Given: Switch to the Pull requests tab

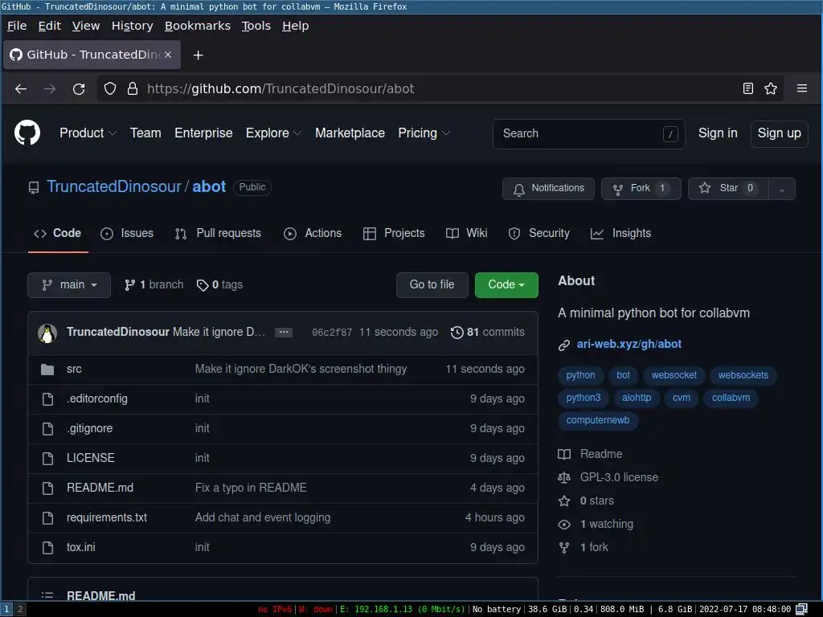Looking at the screenshot, I should [x=218, y=234].
